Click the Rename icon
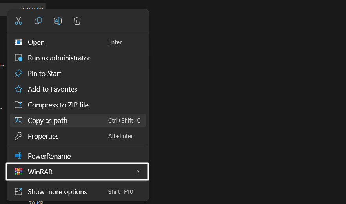The image size is (346, 204). (x=58, y=21)
